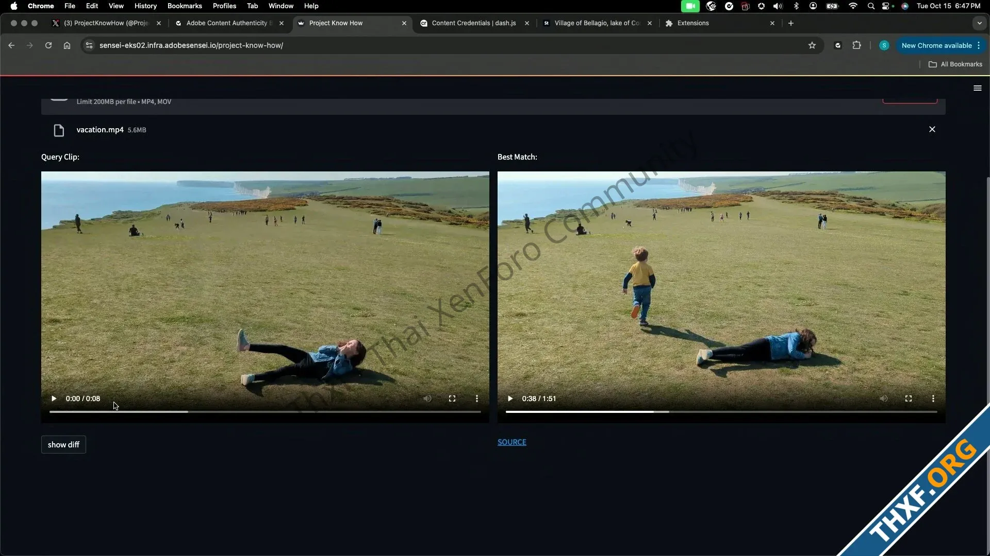Switch to ProjectKnowHow X tab
990x556 pixels.
[x=107, y=23]
